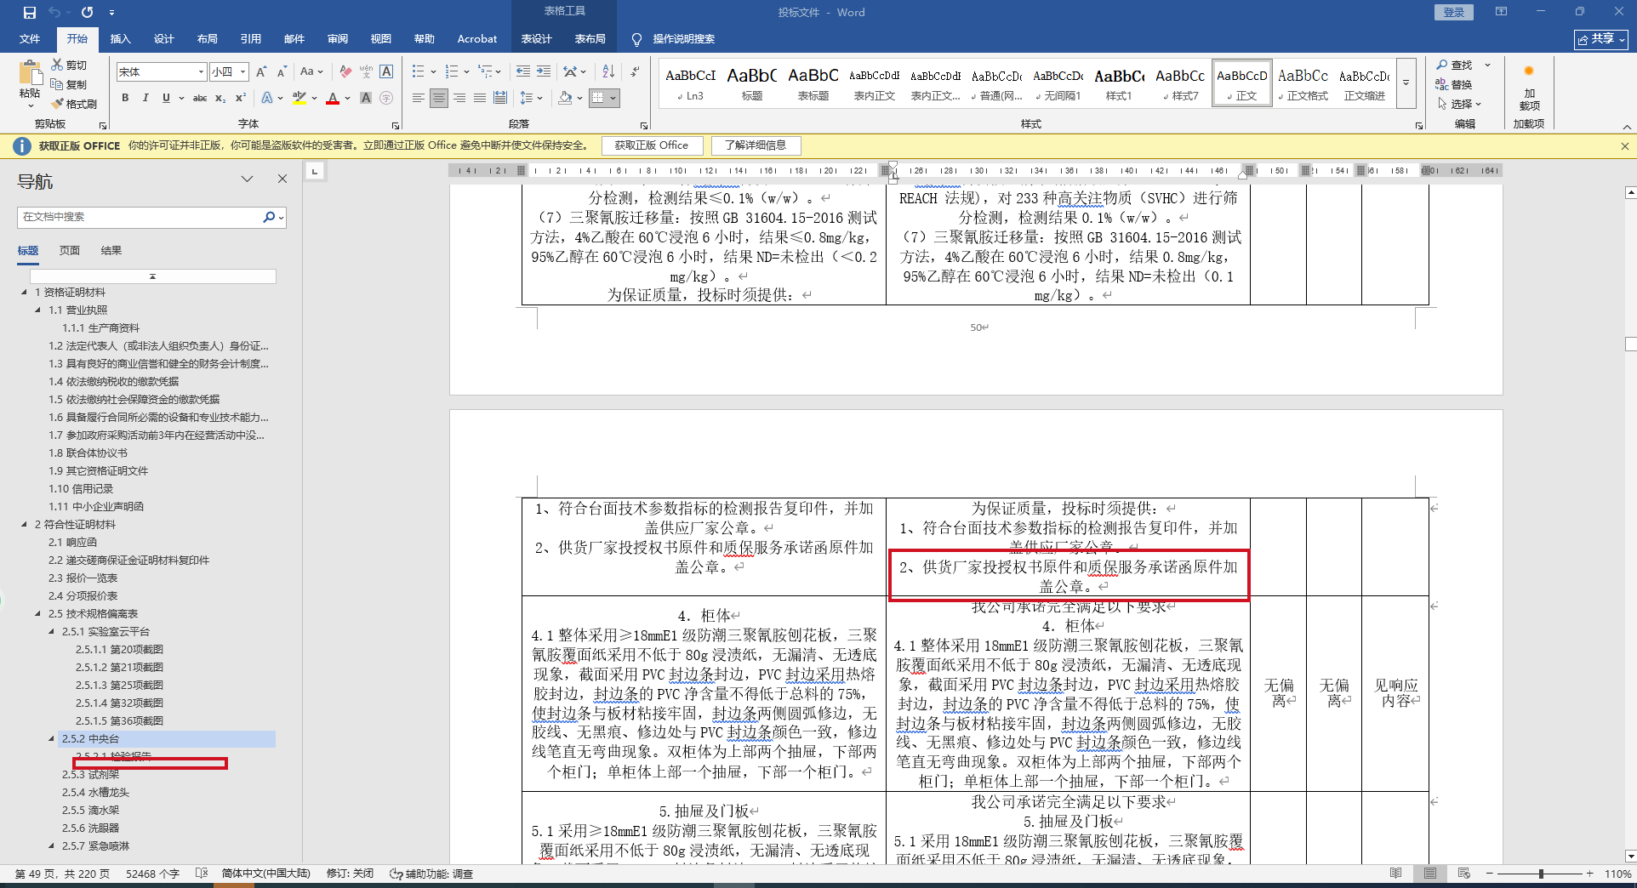This screenshot has width=1637, height=888.
Task: Click the Clear Formatting eraser icon
Action: pos(345,71)
